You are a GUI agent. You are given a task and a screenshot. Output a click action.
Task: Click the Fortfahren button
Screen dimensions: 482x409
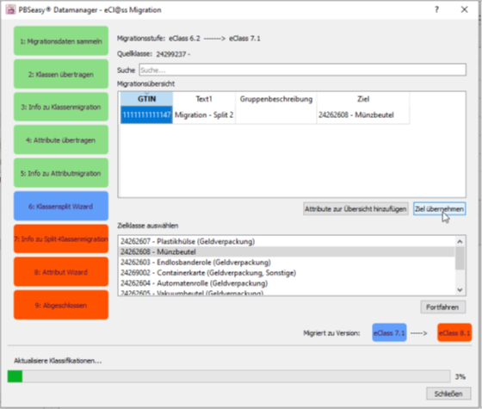pos(442,307)
